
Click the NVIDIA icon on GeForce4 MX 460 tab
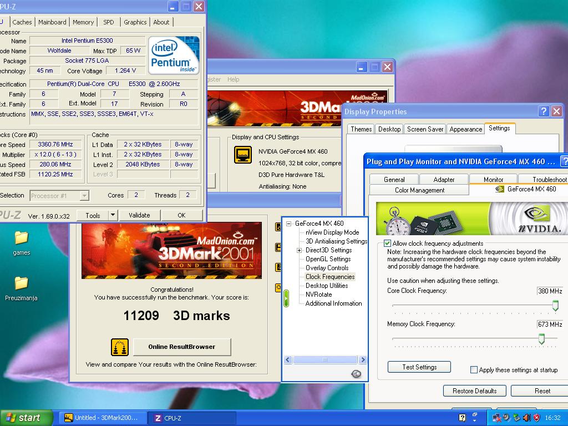pyautogui.click(x=500, y=189)
